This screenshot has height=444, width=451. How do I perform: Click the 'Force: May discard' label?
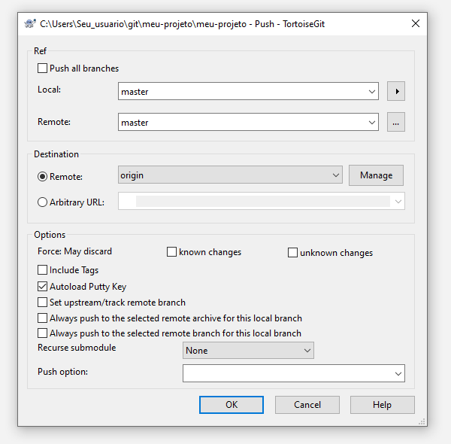coord(74,251)
